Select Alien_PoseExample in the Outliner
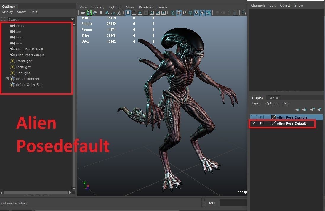The image size is (325, 211). coord(30,55)
